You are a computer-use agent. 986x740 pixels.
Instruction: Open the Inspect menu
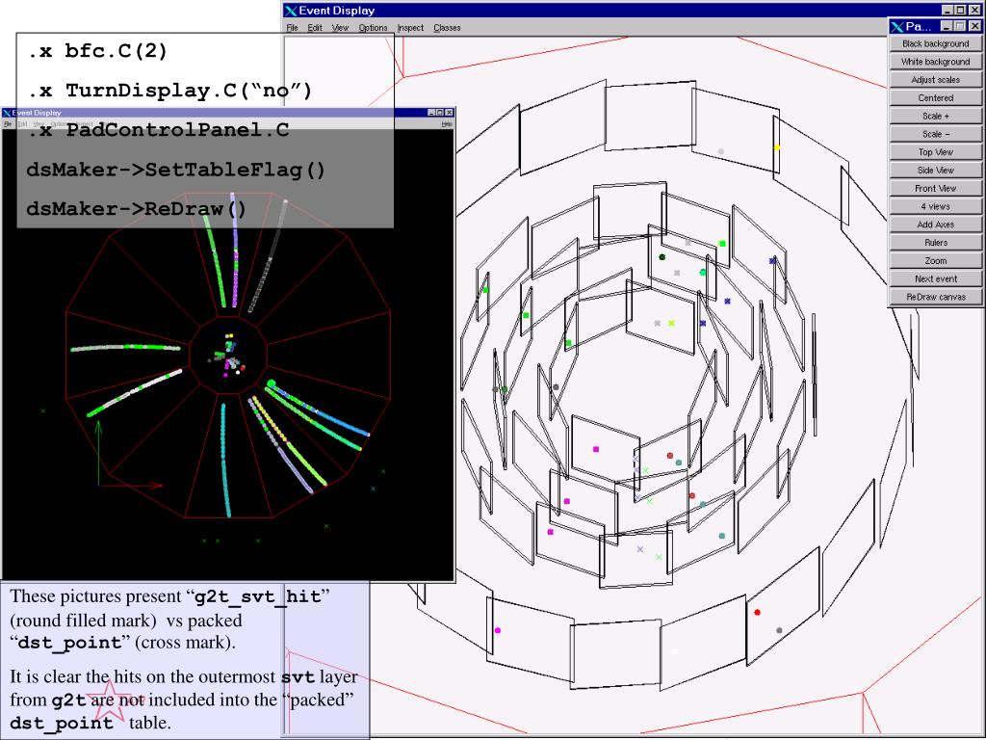pyautogui.click(x=410, y=28)
